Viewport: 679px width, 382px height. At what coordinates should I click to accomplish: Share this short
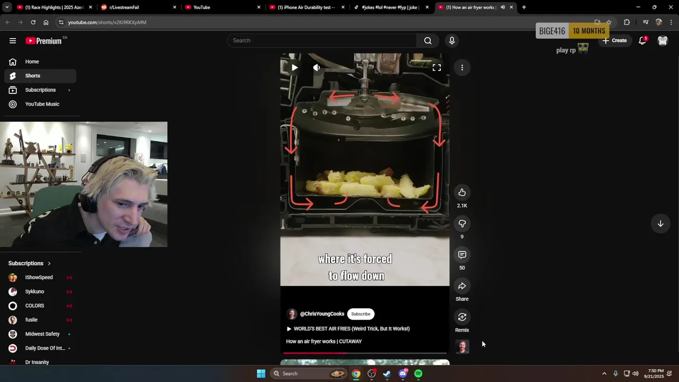[x=462, y=286]
